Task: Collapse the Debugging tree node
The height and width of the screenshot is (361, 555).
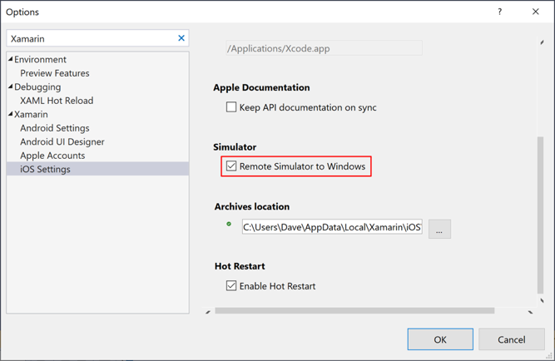Action: tap(11, 87)
